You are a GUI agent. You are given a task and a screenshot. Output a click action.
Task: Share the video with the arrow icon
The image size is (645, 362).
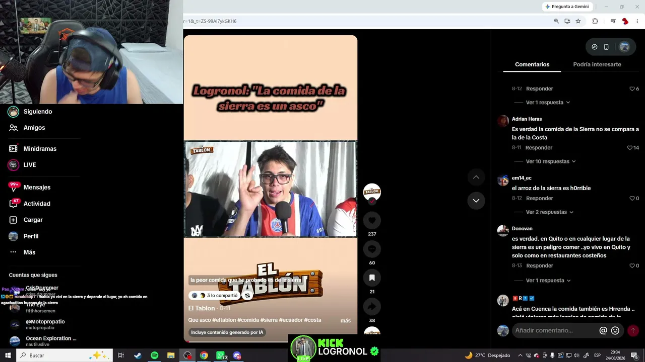click(x=372, y=306)
